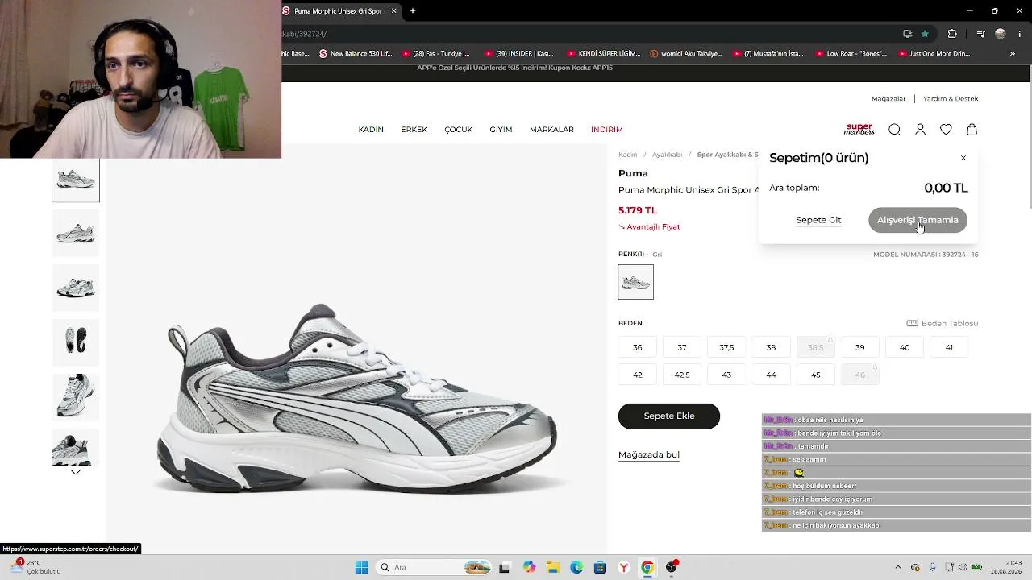View the shoe sole thumbnail

click(x=76, y=341)
